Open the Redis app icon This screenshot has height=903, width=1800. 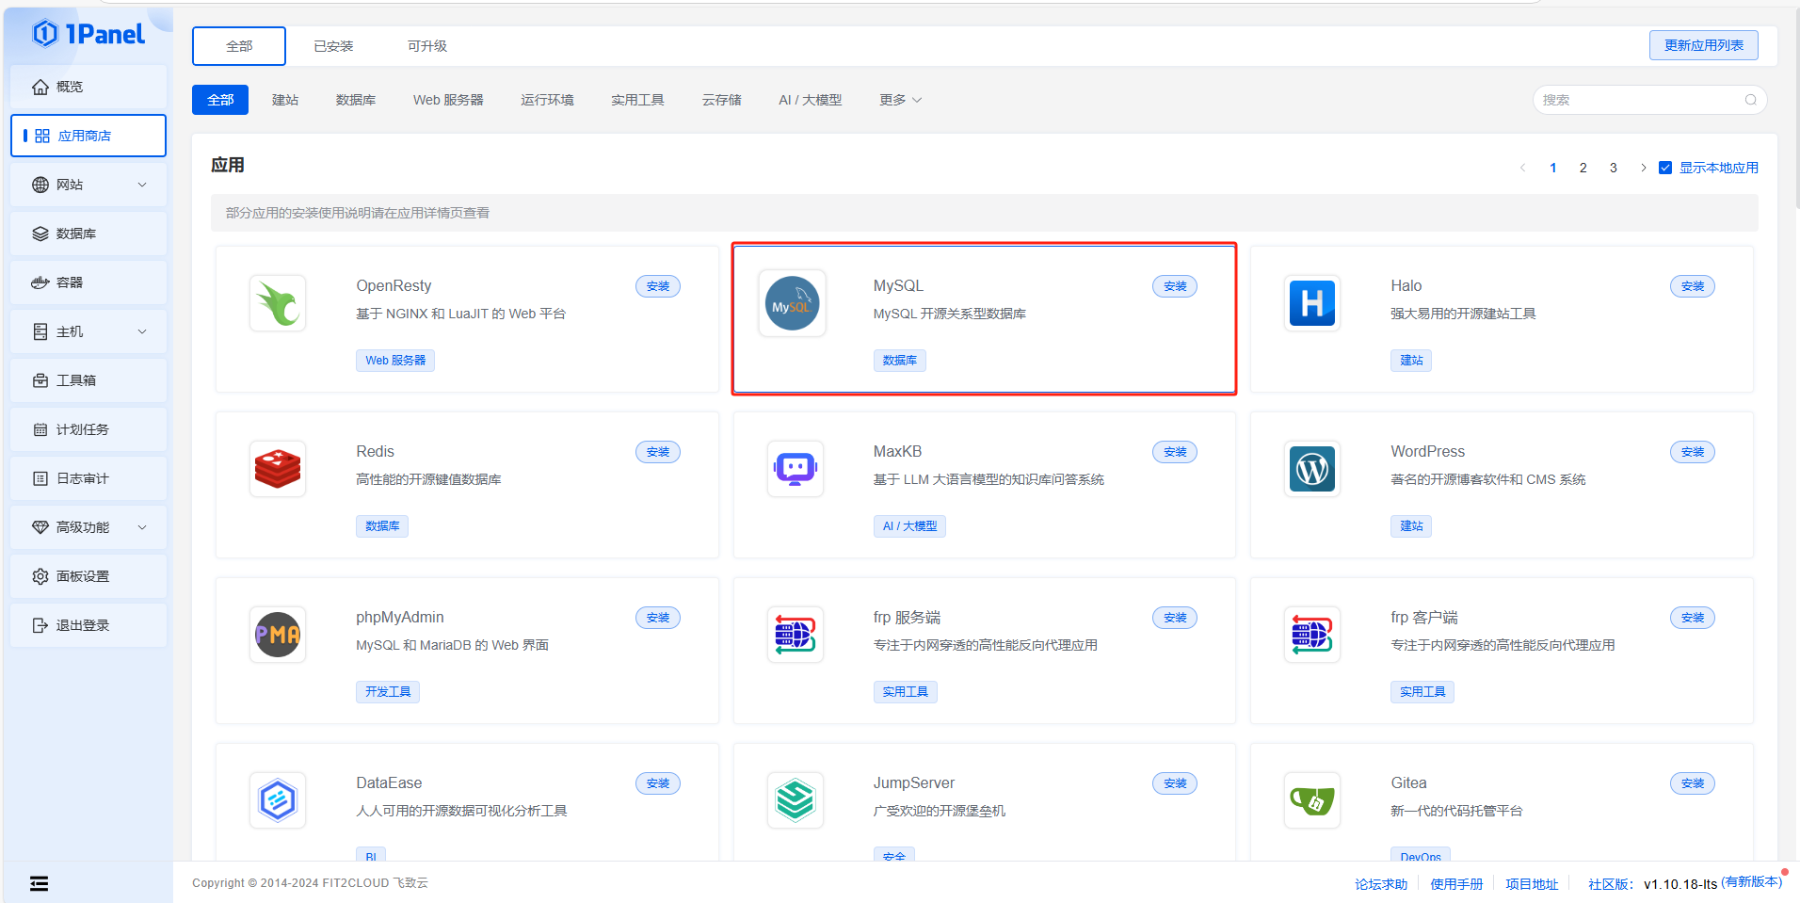(x=278, y=469)
